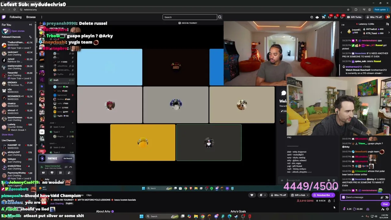Image resolution: width=391 pixels, height=220 pixels.
Task: Show next gifters leaderboard arrow
Action: pos(389,32)
